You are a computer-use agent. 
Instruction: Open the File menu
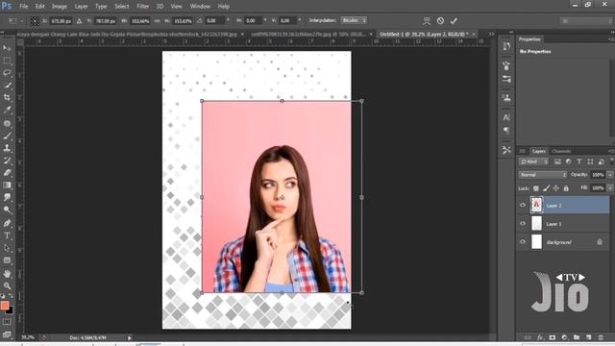[x=23, y=7]
